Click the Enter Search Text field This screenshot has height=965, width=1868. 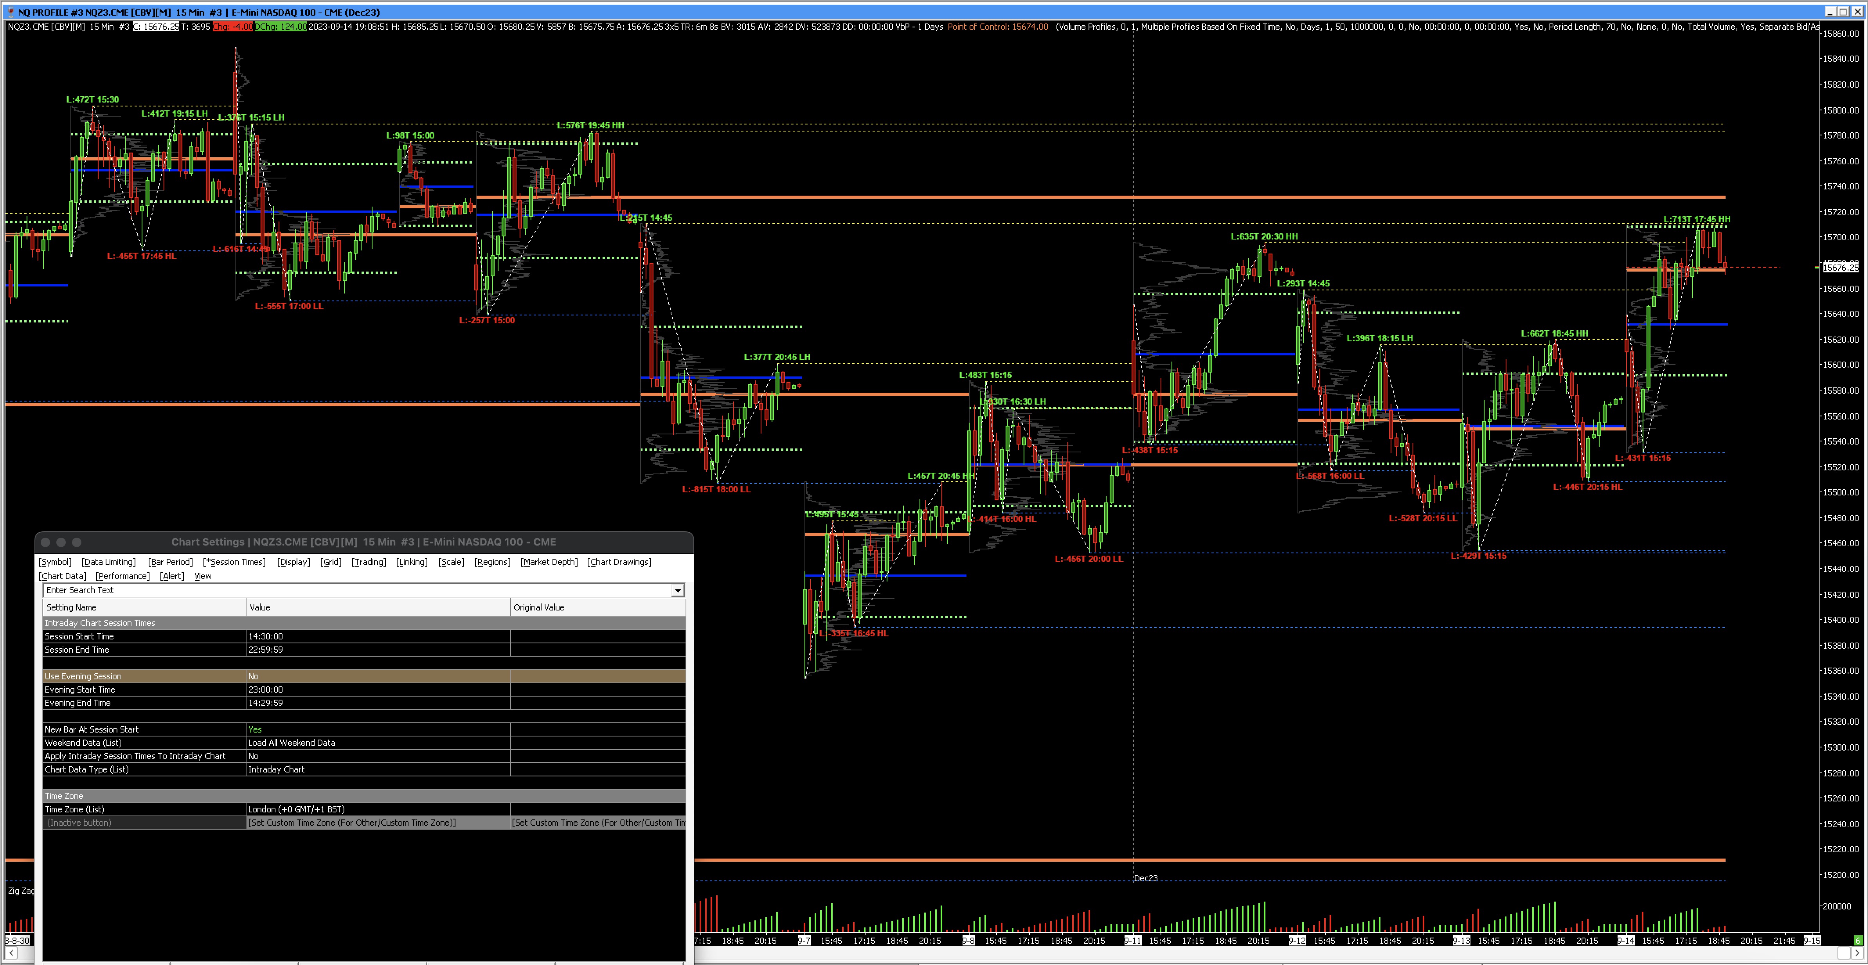[x=355, y=591]
